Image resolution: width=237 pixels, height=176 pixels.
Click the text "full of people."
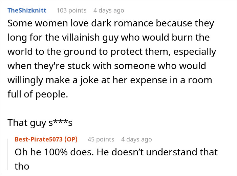38,95
